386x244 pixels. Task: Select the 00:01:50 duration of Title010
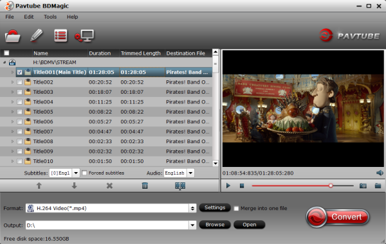click(100, 161)
